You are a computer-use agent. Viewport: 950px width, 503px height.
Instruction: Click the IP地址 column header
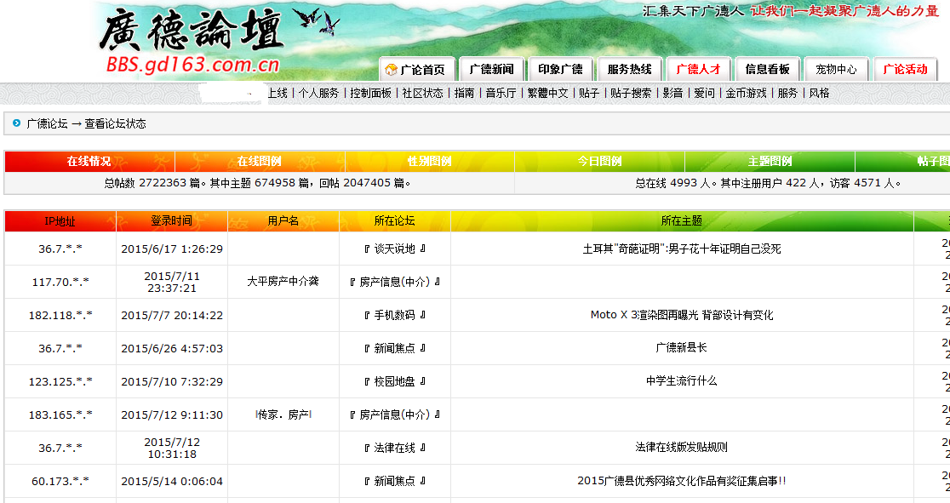pos(60,221)
